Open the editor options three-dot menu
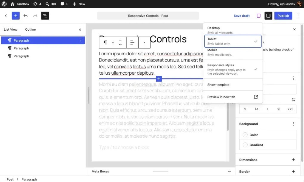Image resolution: width=304 pixels, height=182 pixels. [298, 16]
